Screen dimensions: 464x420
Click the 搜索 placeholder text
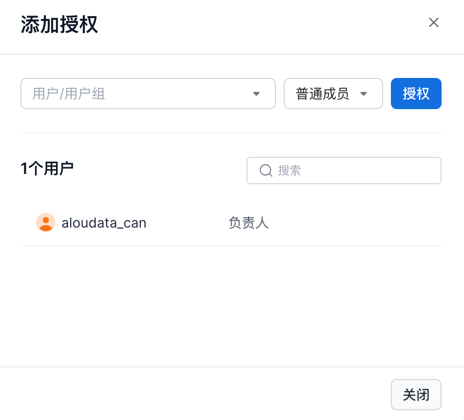290,171
